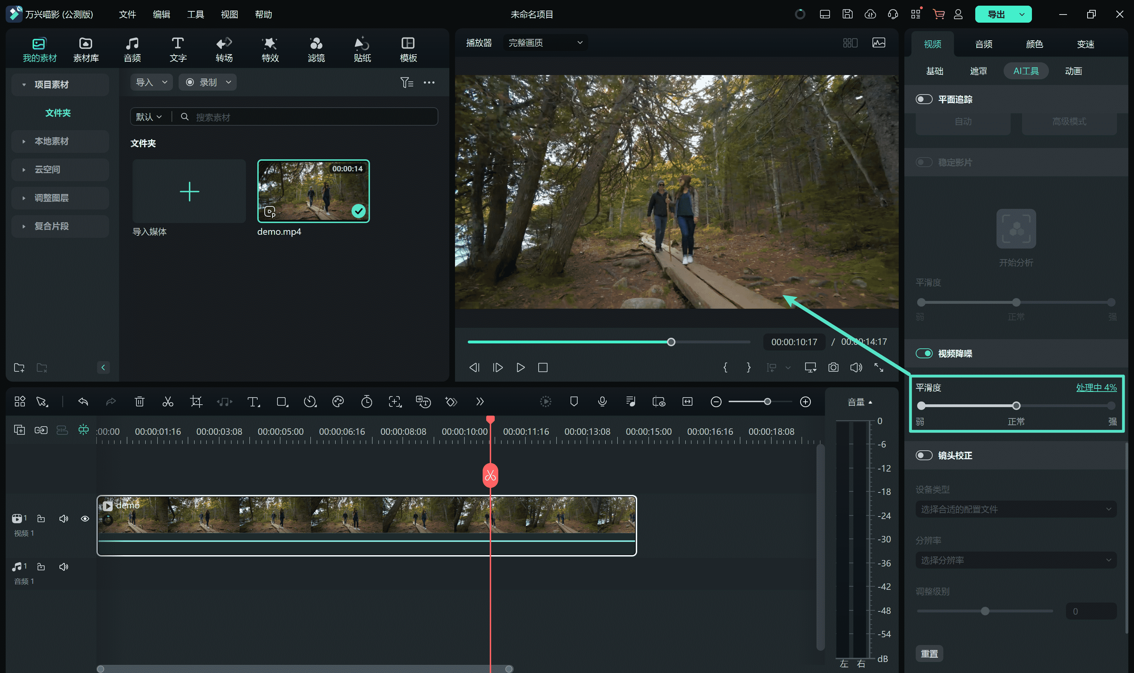Click the 重置 reset button
Viewport: 1134px width, 673px height.
929,654
